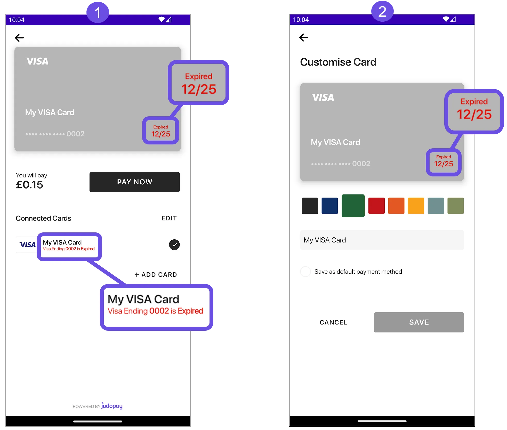Pick the navy blue color swatch

tap(330, 206)
